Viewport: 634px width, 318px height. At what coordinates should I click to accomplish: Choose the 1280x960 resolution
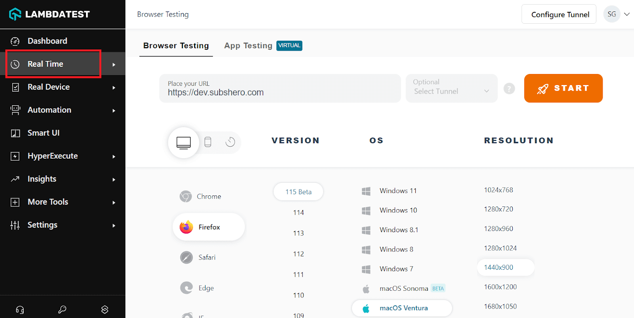pos(498,229)
